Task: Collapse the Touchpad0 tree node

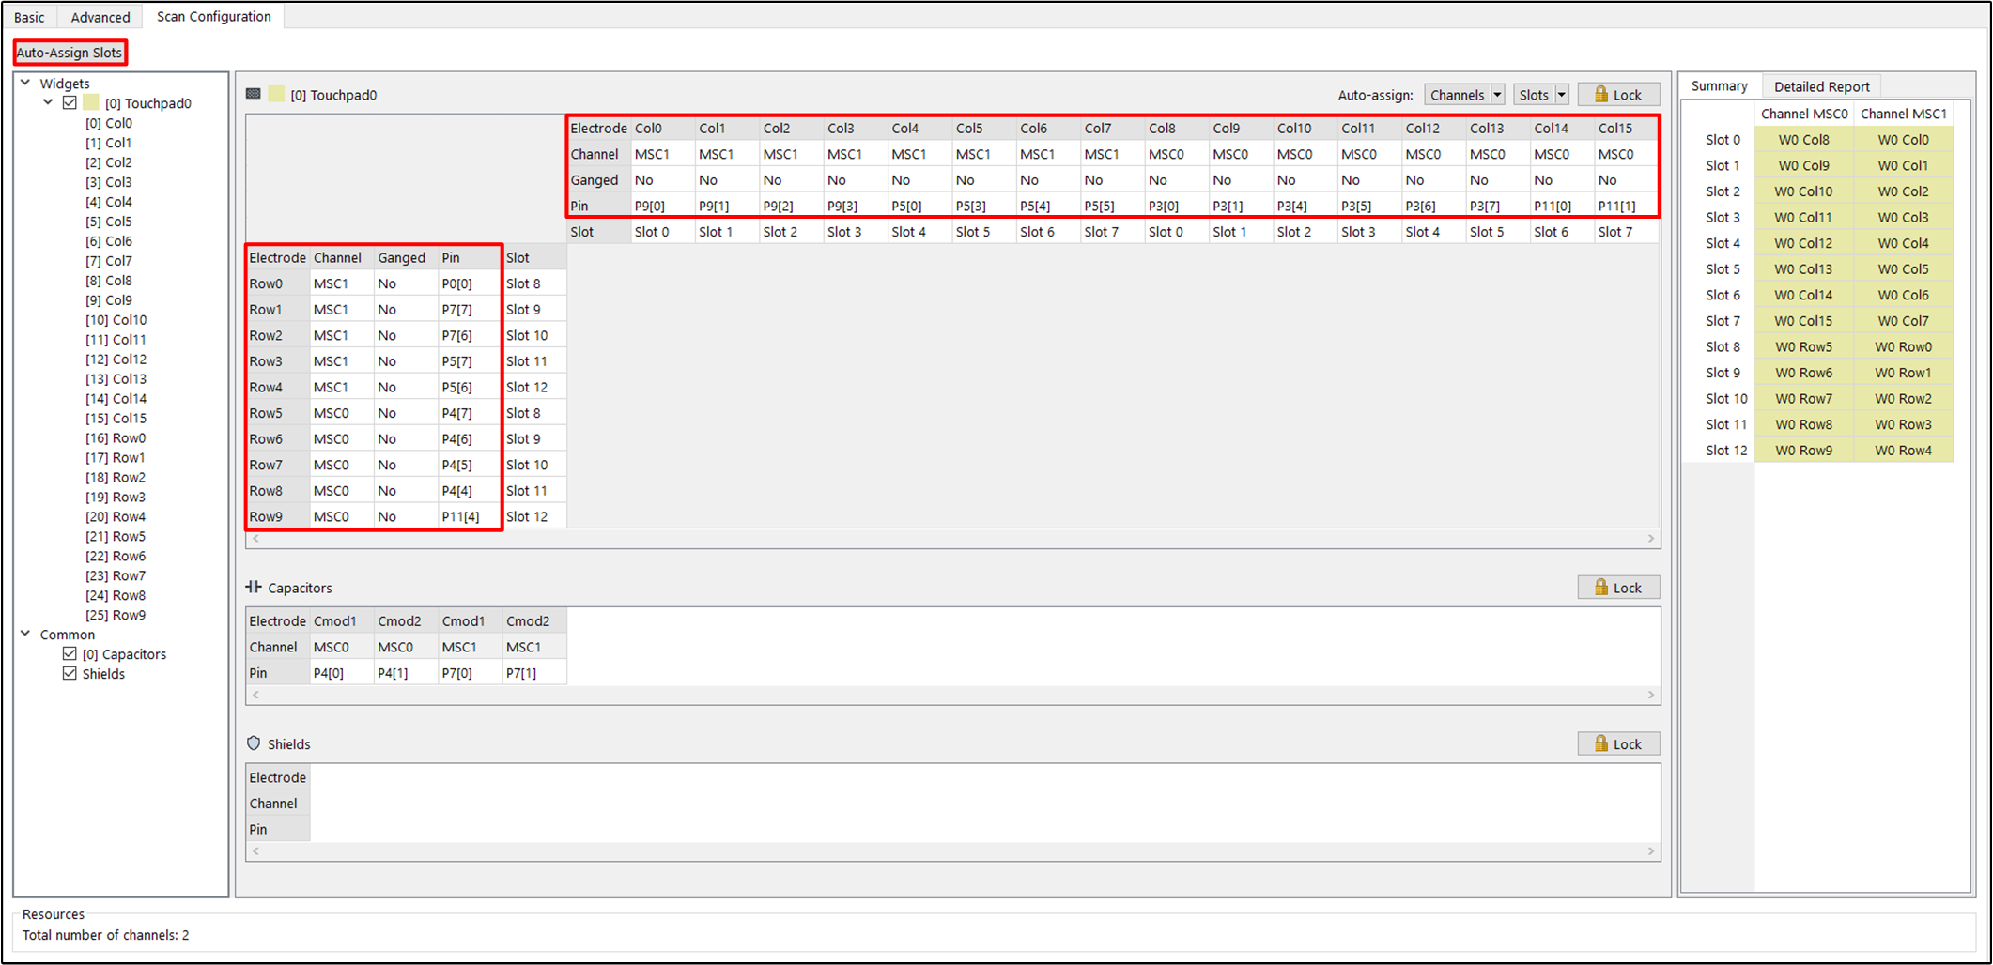Action: 48,102
